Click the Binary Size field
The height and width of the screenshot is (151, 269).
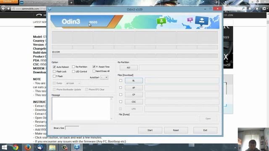[x=72, y=128]
